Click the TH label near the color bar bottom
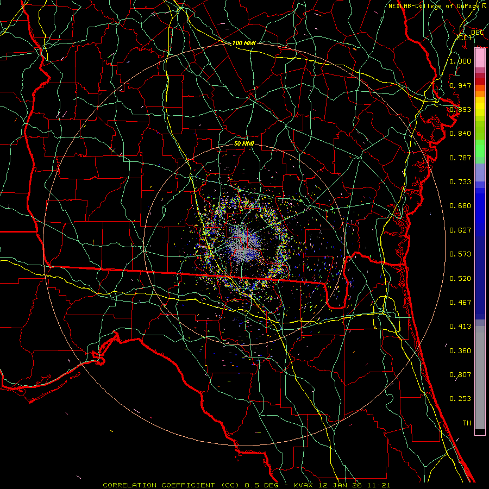This screenshot has width=489, height=489. pos(467,423)
